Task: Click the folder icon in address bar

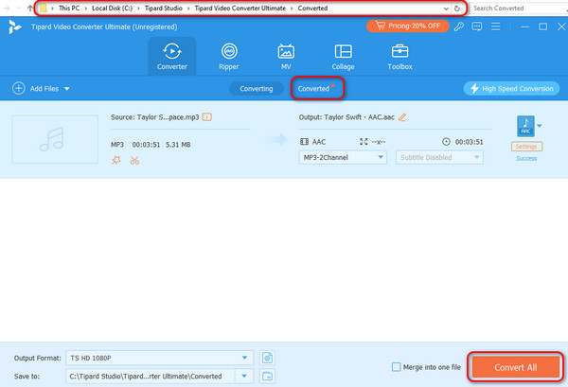Action: pos(44,8)
